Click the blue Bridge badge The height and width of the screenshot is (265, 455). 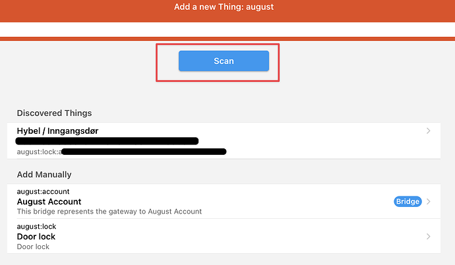pyautogui.click(x=408, y=202)
